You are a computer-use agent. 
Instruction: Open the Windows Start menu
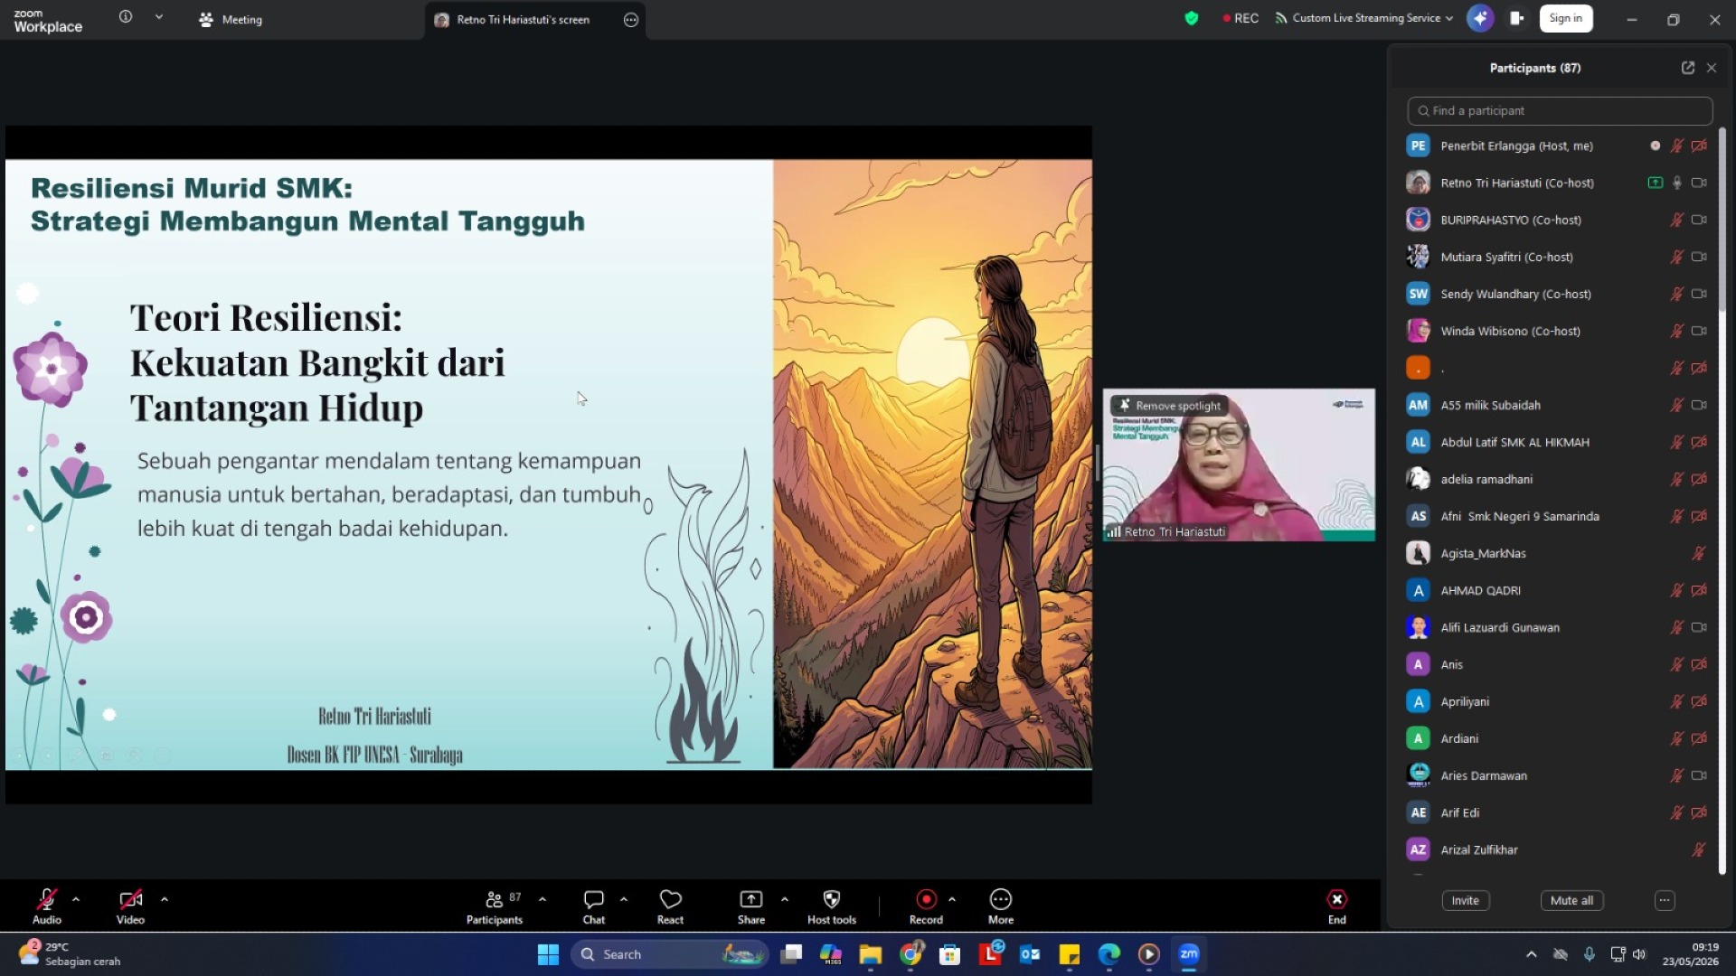pyautogui.click(x=548, y=954)
